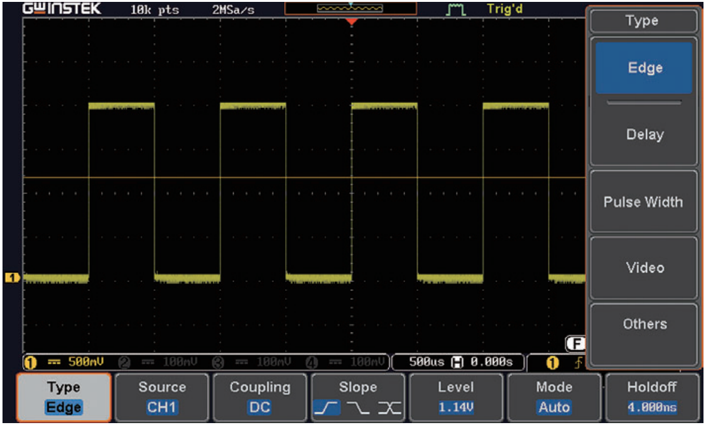Click the trigger source 1 icon
Image resolution: width=706 pixels, height=425 pixels.
553,362
